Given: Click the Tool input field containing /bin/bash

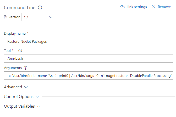Looking at the screenshot, I should [x=89, y=58].
